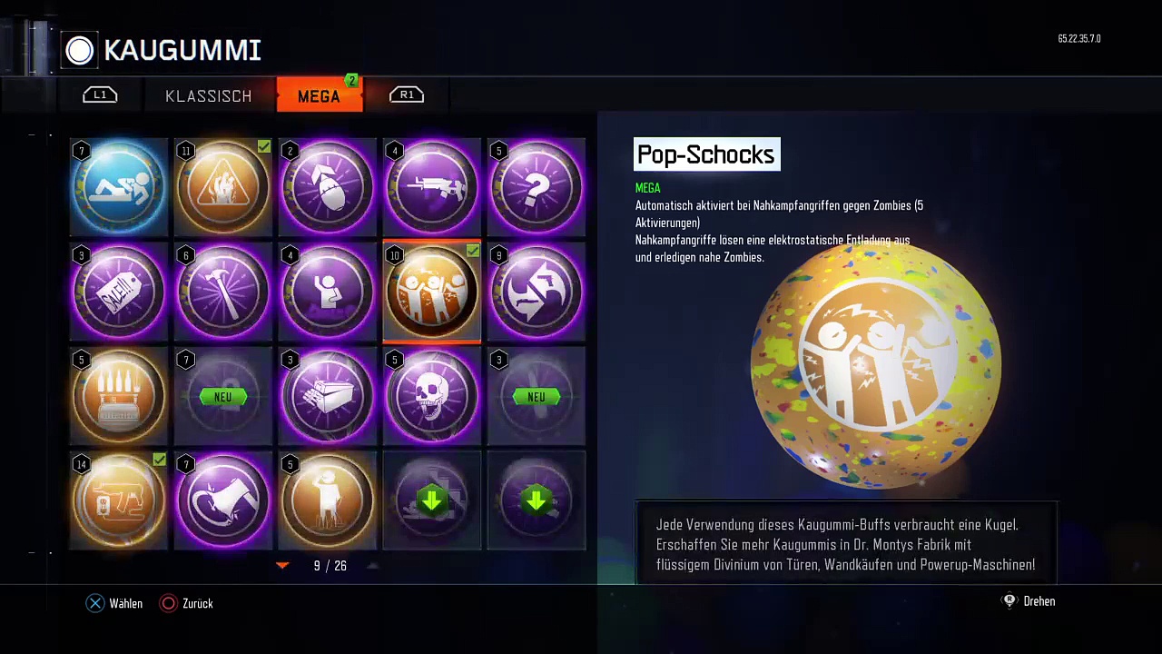Open the MEGA tab
Screen dimensions: 1162x654
320,95
